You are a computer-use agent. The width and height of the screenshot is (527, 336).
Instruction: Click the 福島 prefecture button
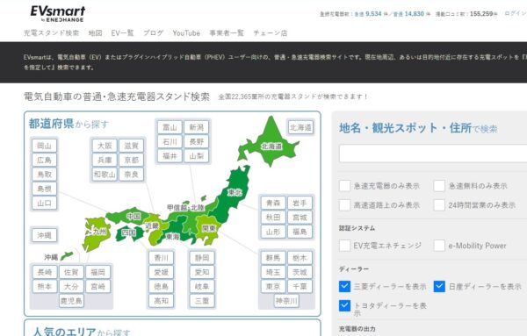coord(300,232)
